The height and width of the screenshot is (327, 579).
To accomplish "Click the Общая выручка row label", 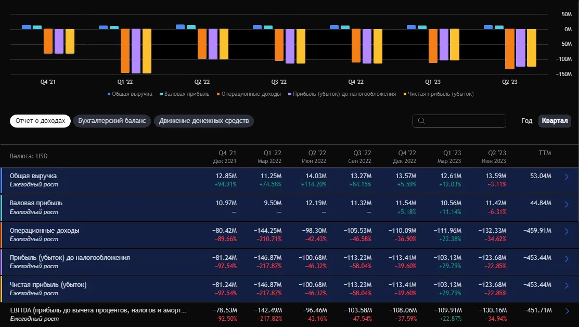I will 33,176.
